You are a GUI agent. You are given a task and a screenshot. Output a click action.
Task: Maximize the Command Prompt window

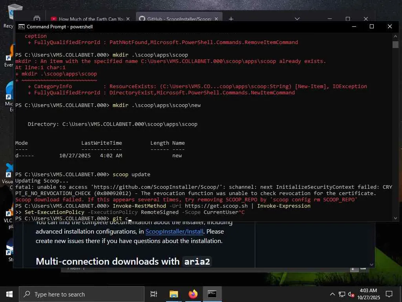pyautogui.click(x=371, y=26)
